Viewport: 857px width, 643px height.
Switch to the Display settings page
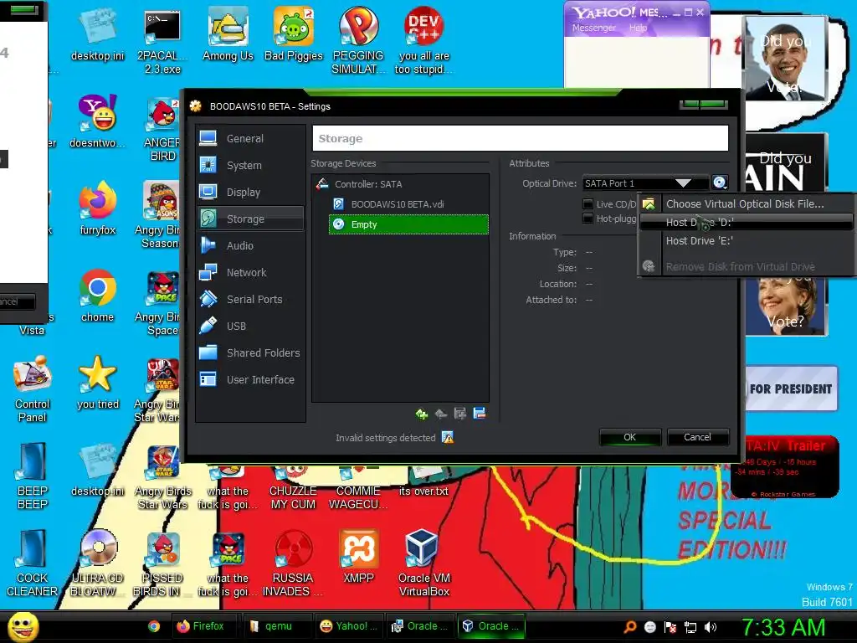249,192
